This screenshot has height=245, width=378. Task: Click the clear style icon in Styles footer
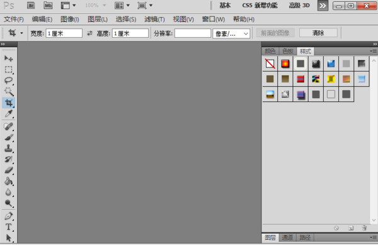point(336,228)
